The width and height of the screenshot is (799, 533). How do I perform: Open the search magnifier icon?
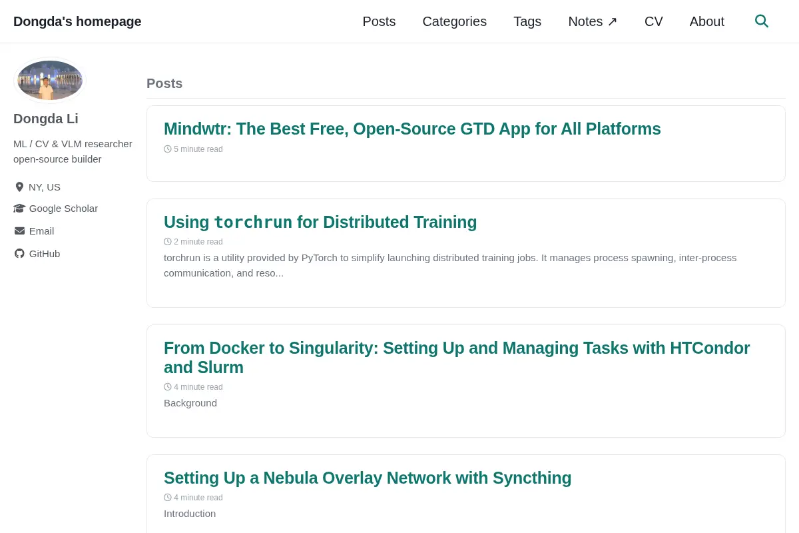click(x=762, y=21)
